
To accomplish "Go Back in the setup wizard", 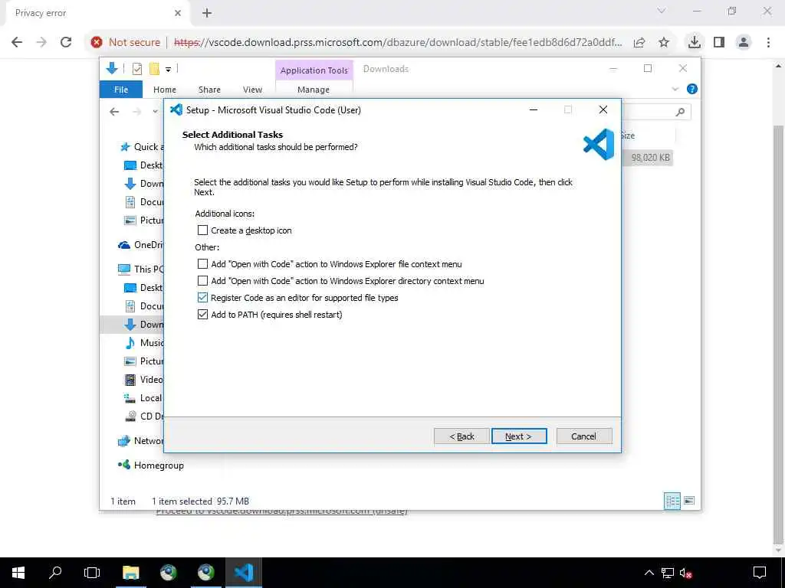I will (x=461, y=436).
